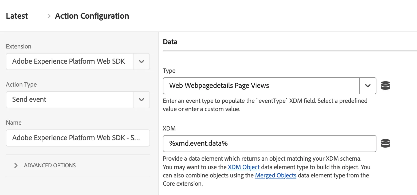The image size is (417, 195).
Task: Open the Type combo box arrow
Action: coord(368,86)
